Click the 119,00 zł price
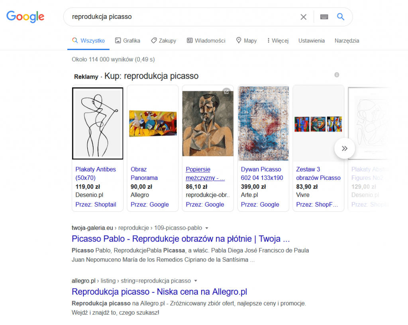Screen dimensions: 408x325 [88, 187]
